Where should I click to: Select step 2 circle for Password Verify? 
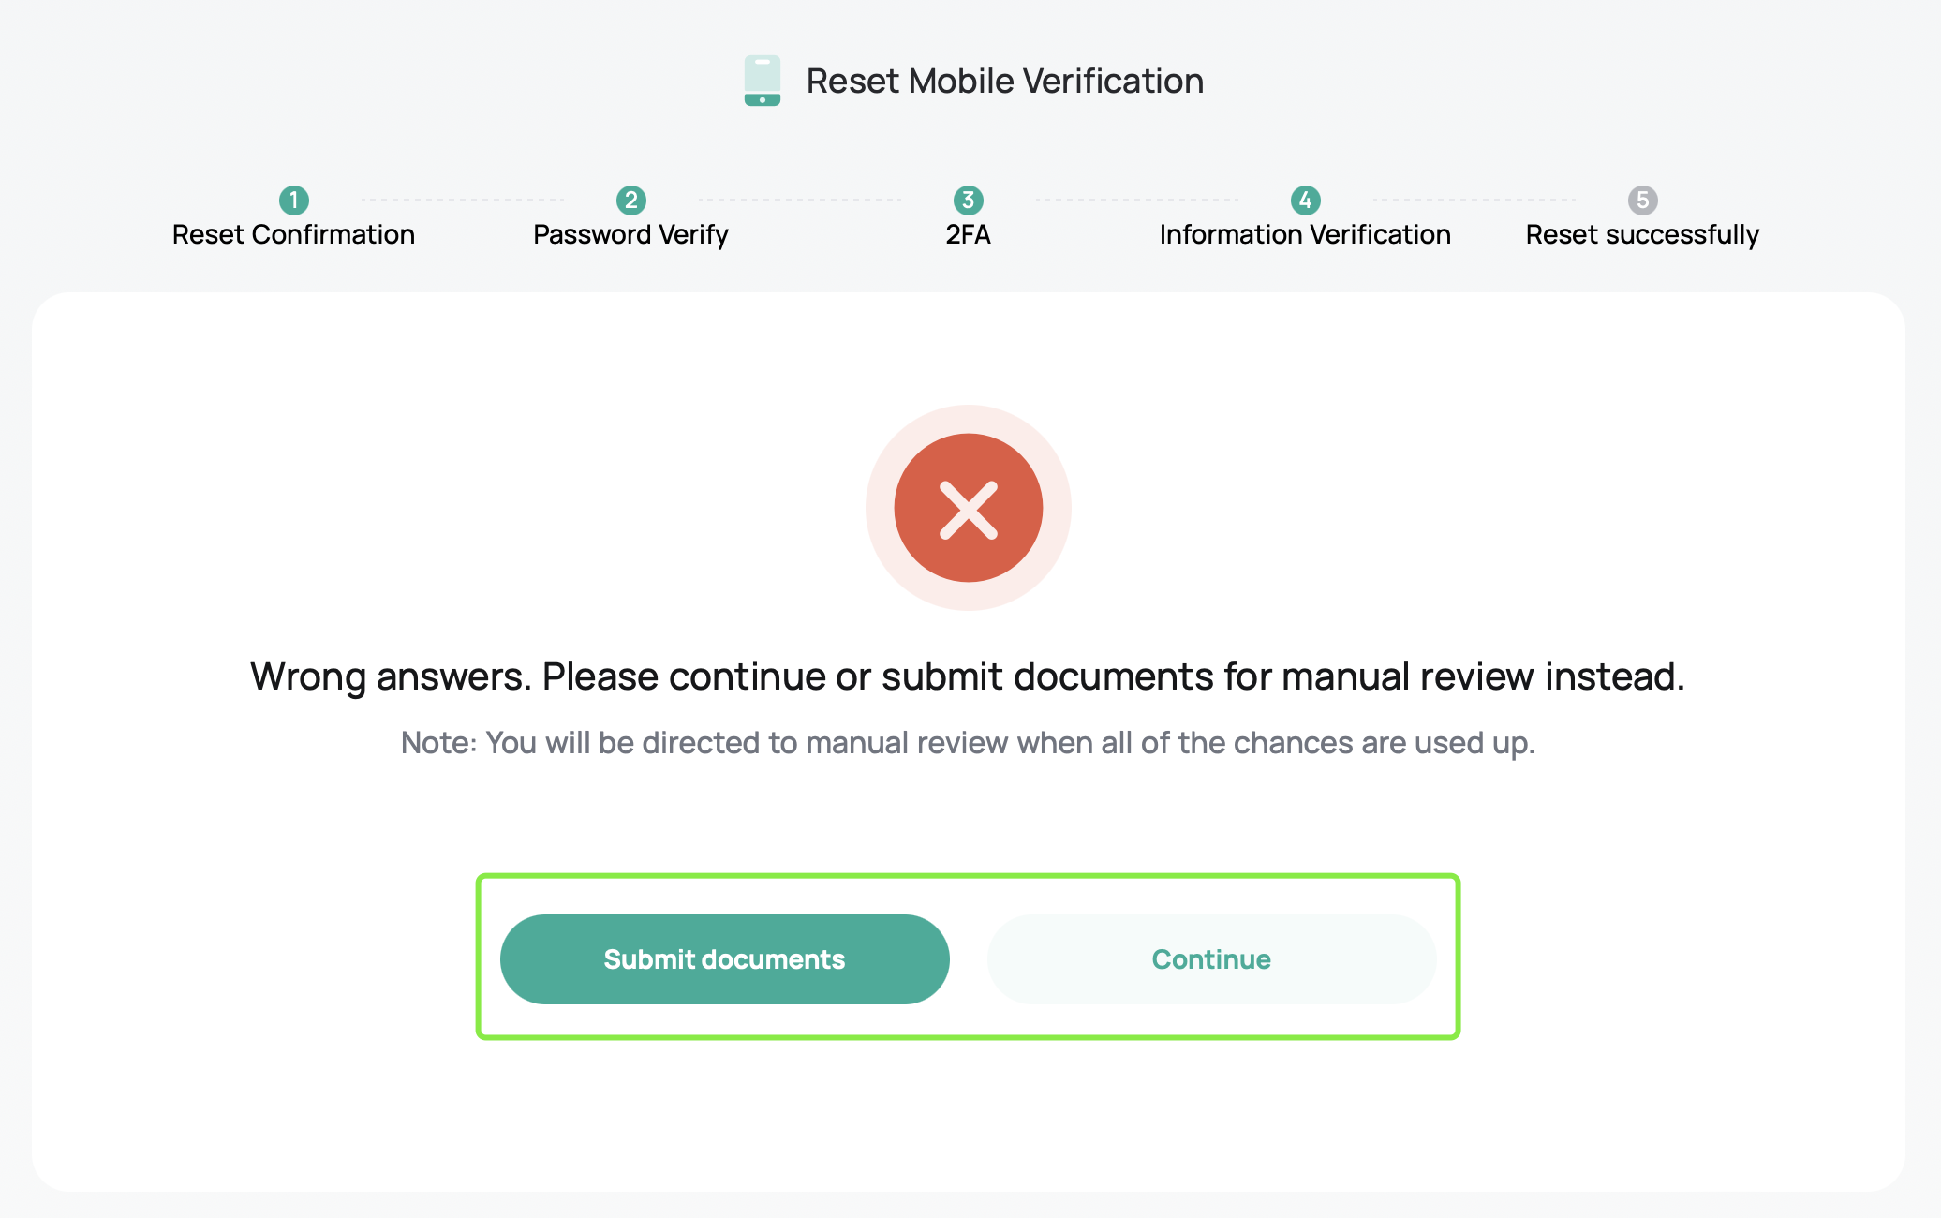(631, 200)
